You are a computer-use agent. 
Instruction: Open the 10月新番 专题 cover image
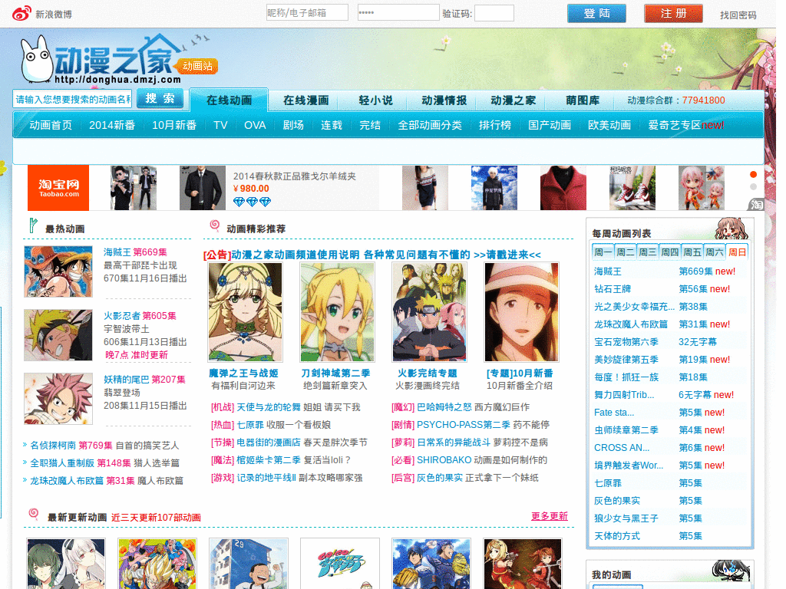pos(521,312)
